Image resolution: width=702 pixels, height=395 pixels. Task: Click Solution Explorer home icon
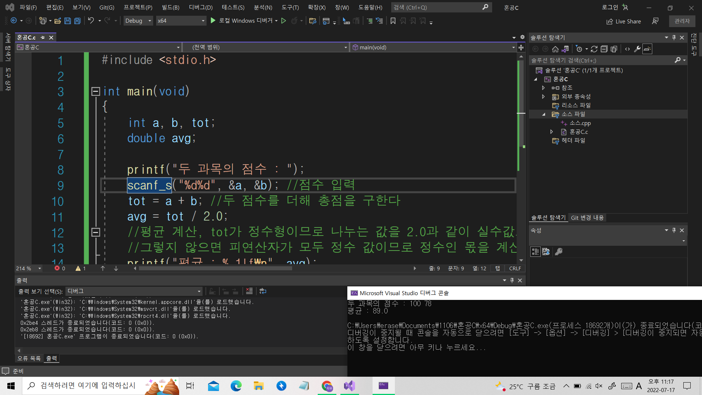[x=555, y=49]
